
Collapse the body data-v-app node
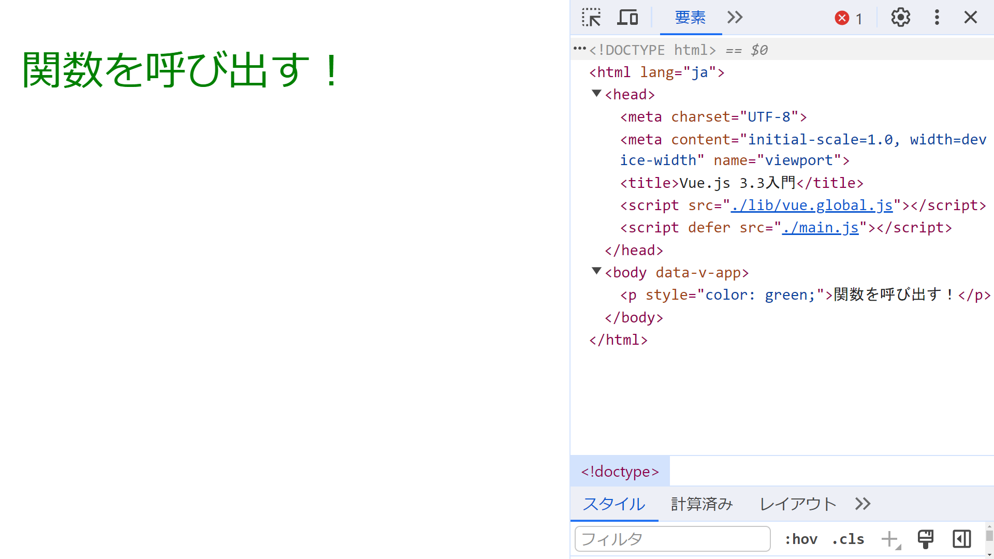coord(596,271)
